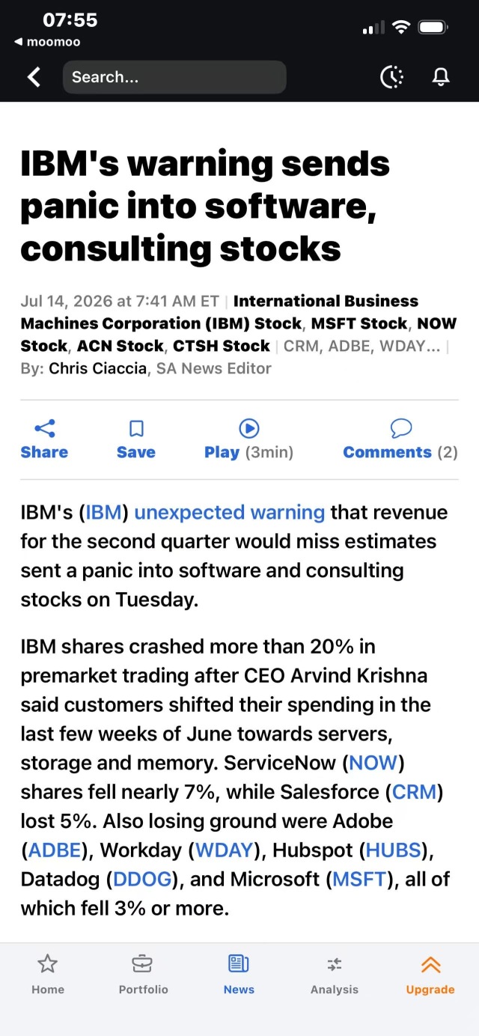The image size is (479, 1036).
Task: Select the News tab
Action: point(239,975)
